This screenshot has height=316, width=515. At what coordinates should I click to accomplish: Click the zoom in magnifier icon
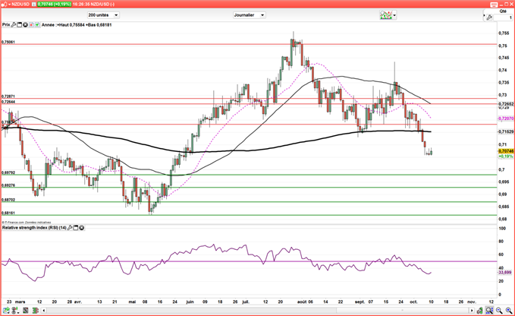[x=509, y=310]
